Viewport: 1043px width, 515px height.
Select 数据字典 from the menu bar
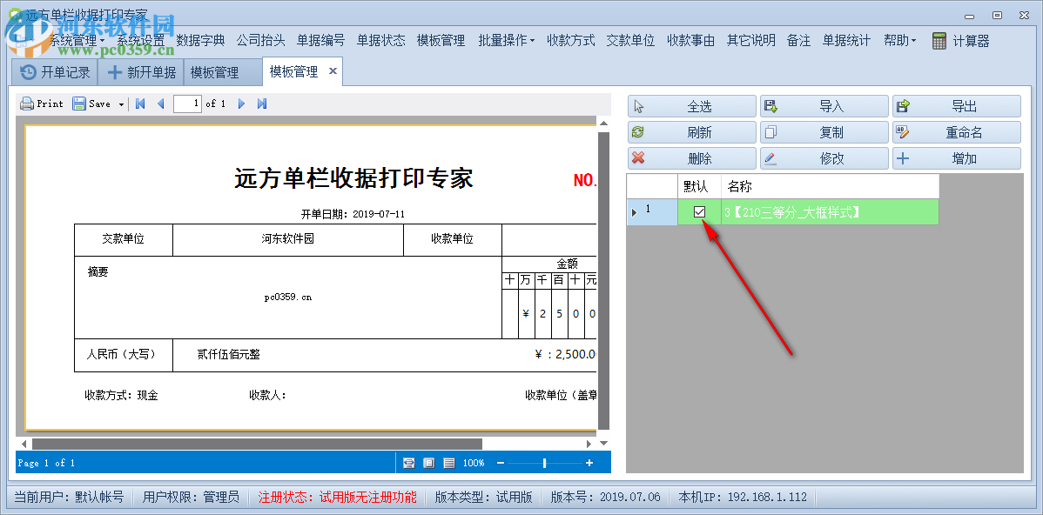pyautogui.click(x=199, y=39)
